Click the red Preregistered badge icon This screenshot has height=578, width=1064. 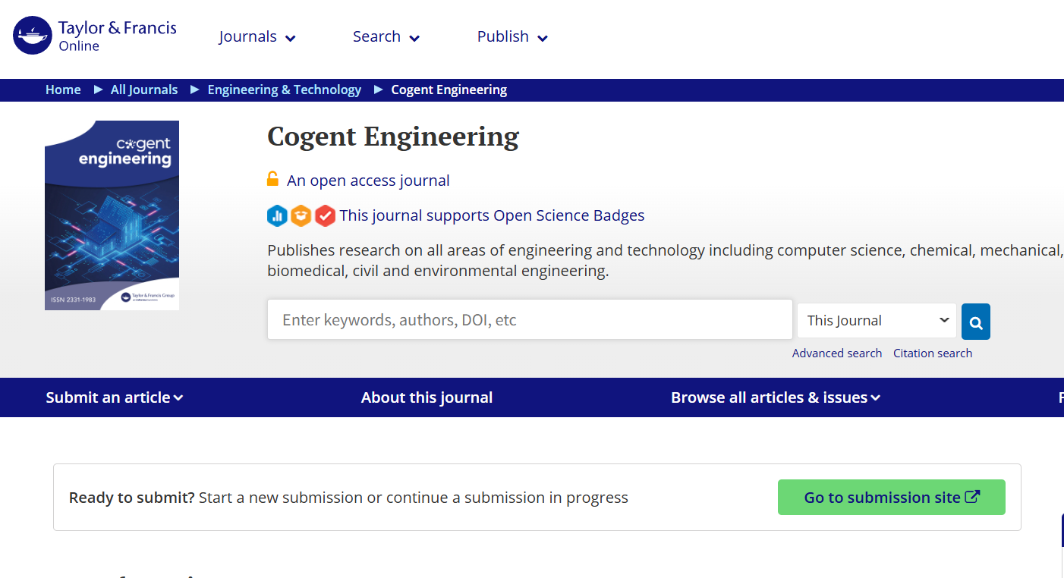click(325, 216)
